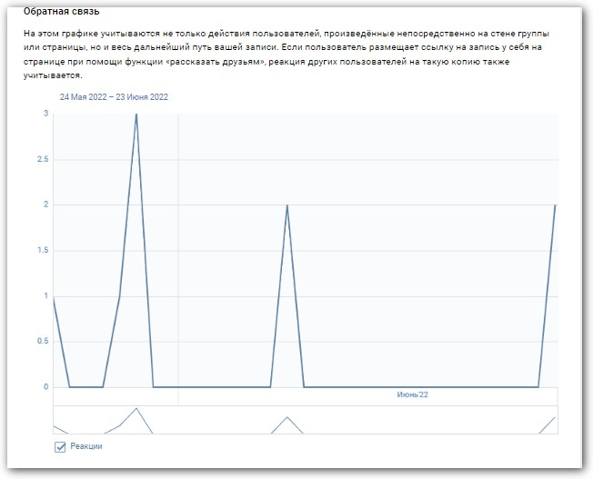Select the middle chart peak at value 2

287,205
